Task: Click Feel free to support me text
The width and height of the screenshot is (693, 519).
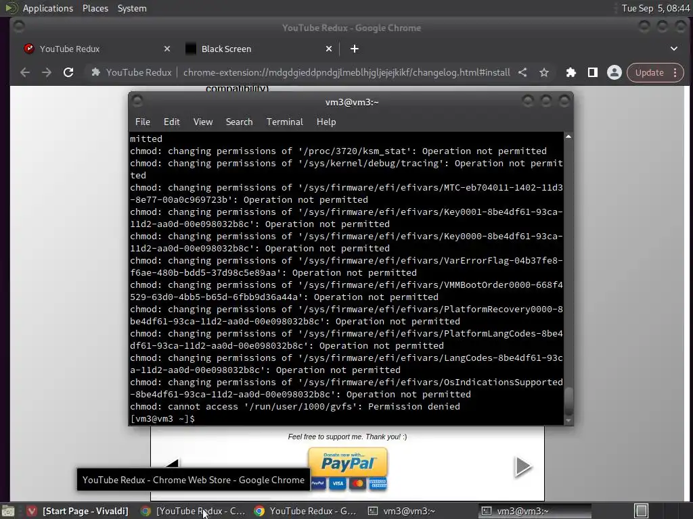Action: pyautogui.click(x=347, y=437)
